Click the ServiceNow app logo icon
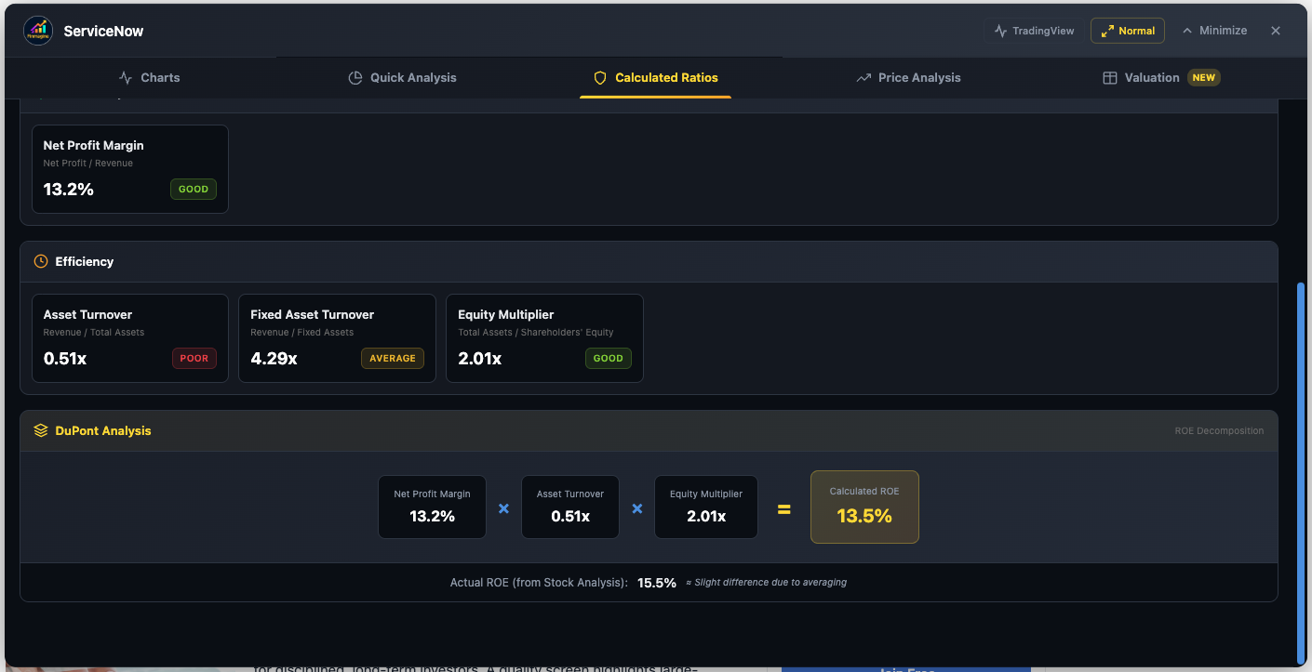Image resolution: width=1312 pixels, height=672 pixels. pyautogui.click(x=38, y=31)
